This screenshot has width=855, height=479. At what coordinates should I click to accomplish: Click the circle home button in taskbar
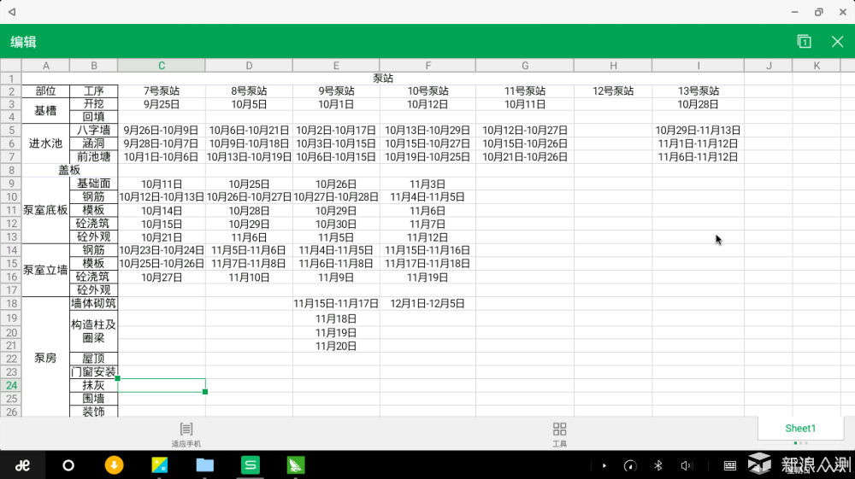pyautogui.click(x=68, y=465)
